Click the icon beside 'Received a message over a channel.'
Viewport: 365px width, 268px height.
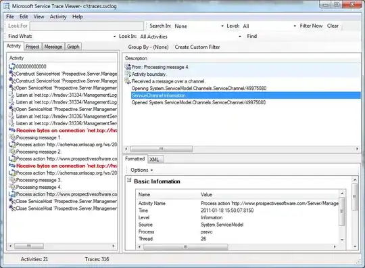[x=128, y=81]
